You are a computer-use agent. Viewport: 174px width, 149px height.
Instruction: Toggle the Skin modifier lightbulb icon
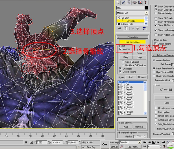[119, 18]
